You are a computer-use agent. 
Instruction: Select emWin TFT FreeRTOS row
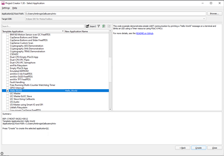tap(55, 79)
